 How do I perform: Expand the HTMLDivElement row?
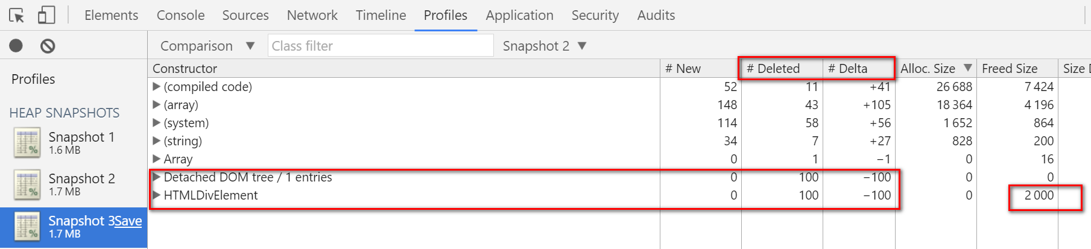[157, 195]
